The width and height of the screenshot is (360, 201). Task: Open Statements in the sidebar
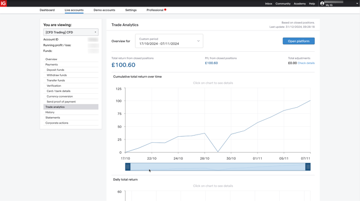click(52, 118)
